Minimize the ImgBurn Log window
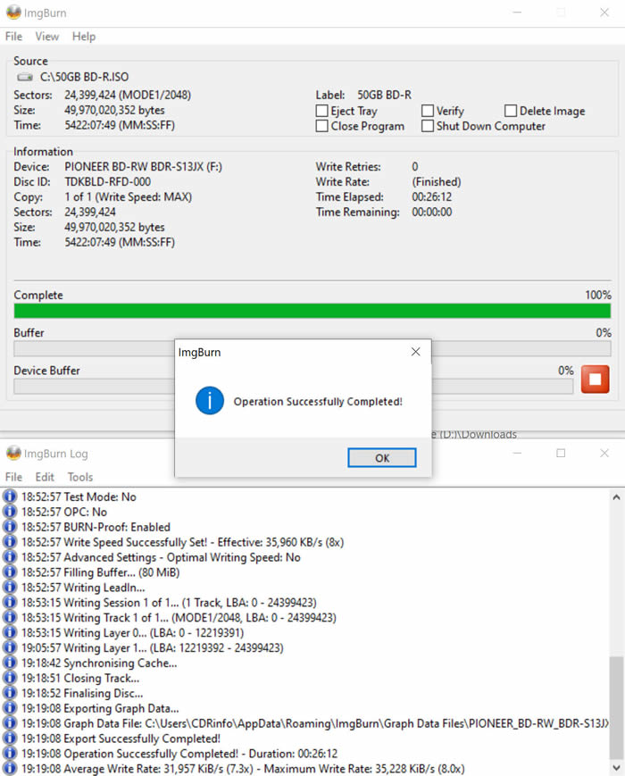 pyautogui.click(x=517, y=453)
